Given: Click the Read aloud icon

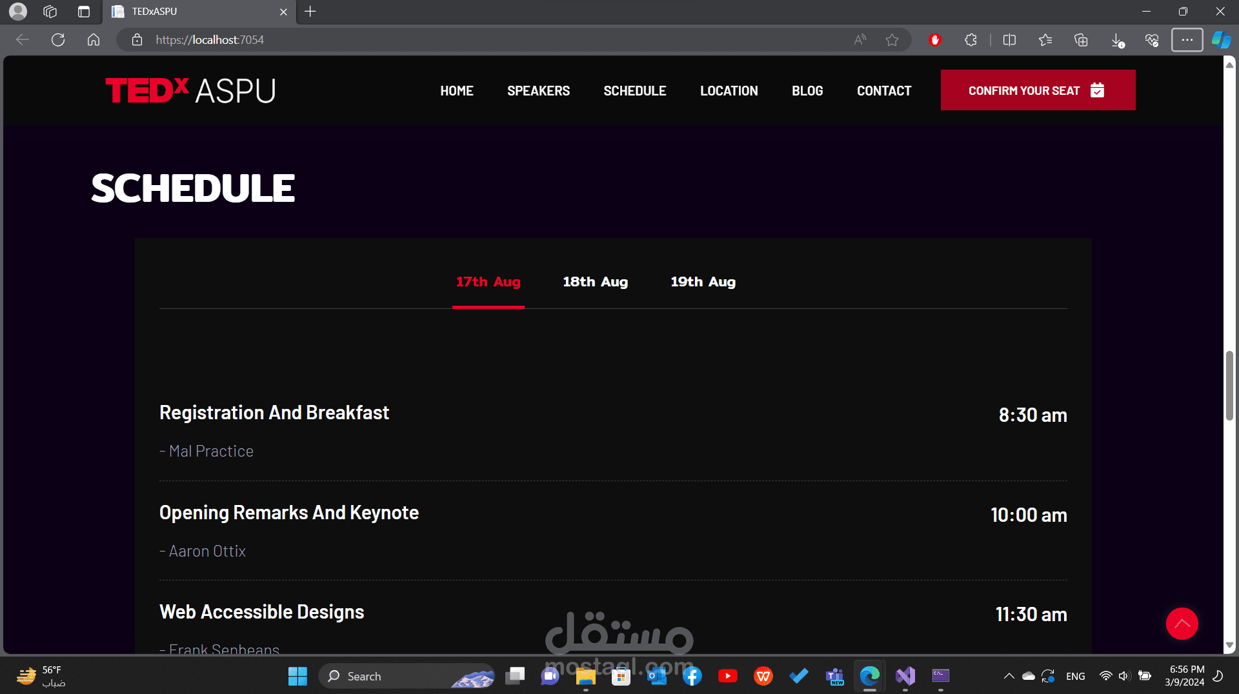Looking at the screenshot, I should pos(860,40).
